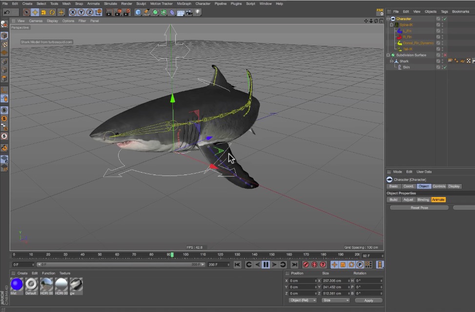This screenshot has height=312, width=475.
Task: Select the Rotate tool in the toolbar
Action: tap(53, 12)
